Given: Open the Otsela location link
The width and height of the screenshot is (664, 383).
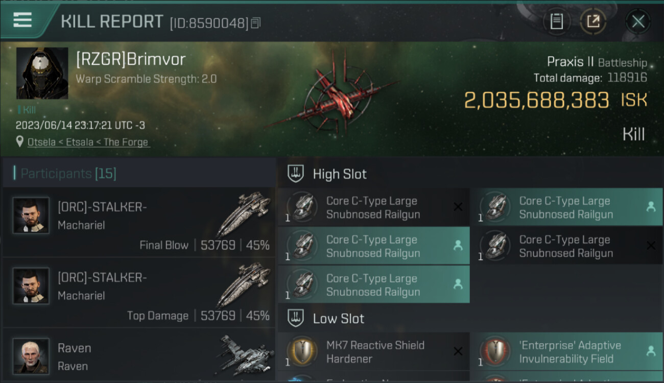Looking at the screenshot, I should pos(88,142).
